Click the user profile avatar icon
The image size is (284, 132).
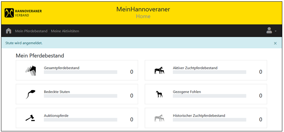point(269,30)
